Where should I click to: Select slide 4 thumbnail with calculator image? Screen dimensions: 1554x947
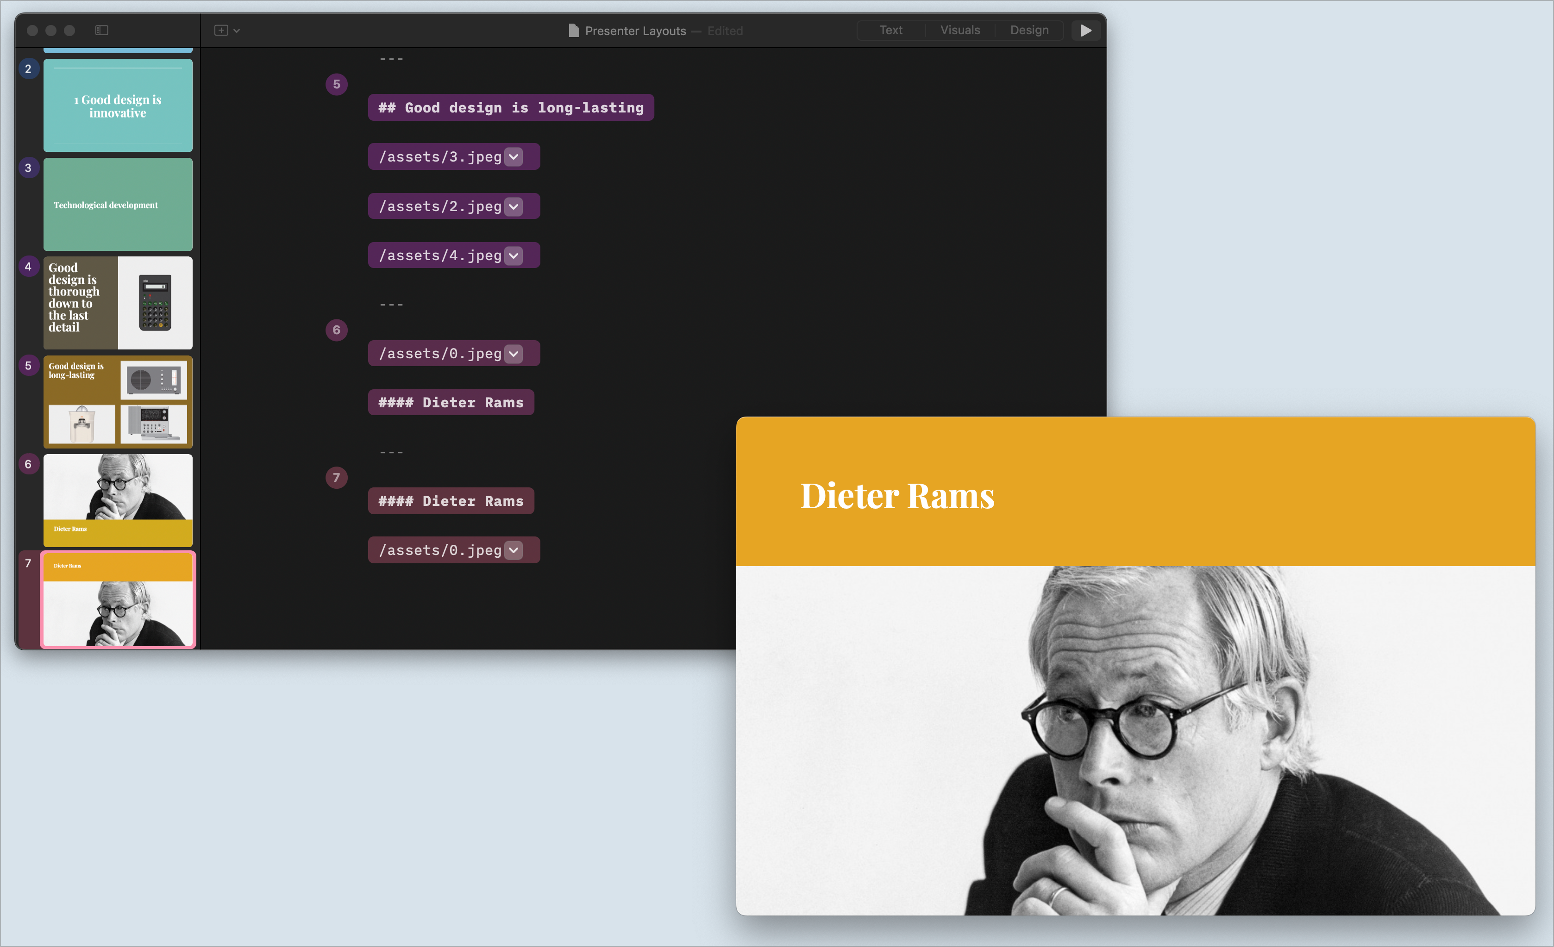pyautogui.click(x=118, y=303)
